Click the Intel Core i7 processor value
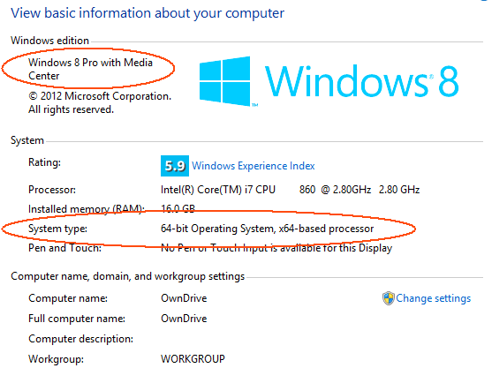This screenshot has width=492, height=383. coord(290,190)
